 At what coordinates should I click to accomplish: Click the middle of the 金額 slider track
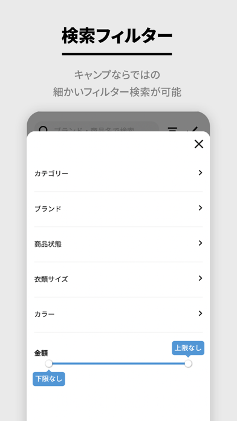point(118,364)
